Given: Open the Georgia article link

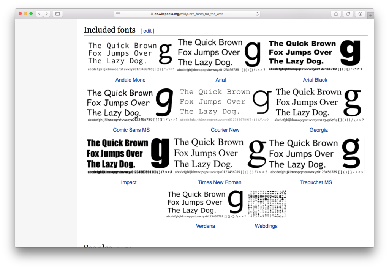Looking at the screenshot, I should pos(319,130).
